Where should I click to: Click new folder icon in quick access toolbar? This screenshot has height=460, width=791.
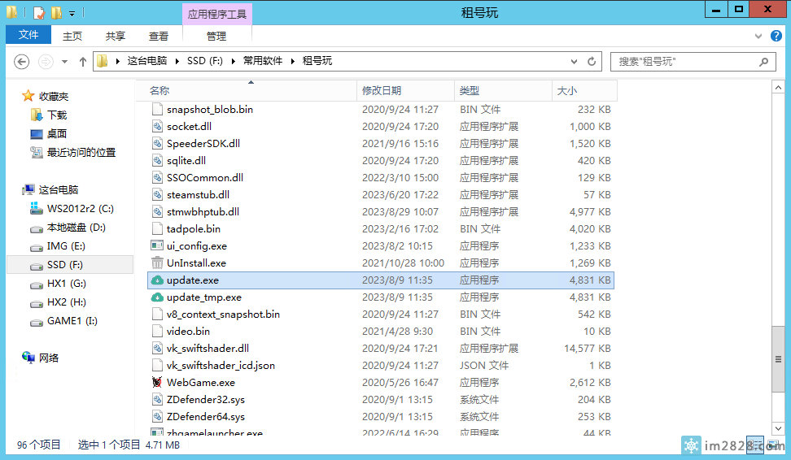(x=56, y=12)
